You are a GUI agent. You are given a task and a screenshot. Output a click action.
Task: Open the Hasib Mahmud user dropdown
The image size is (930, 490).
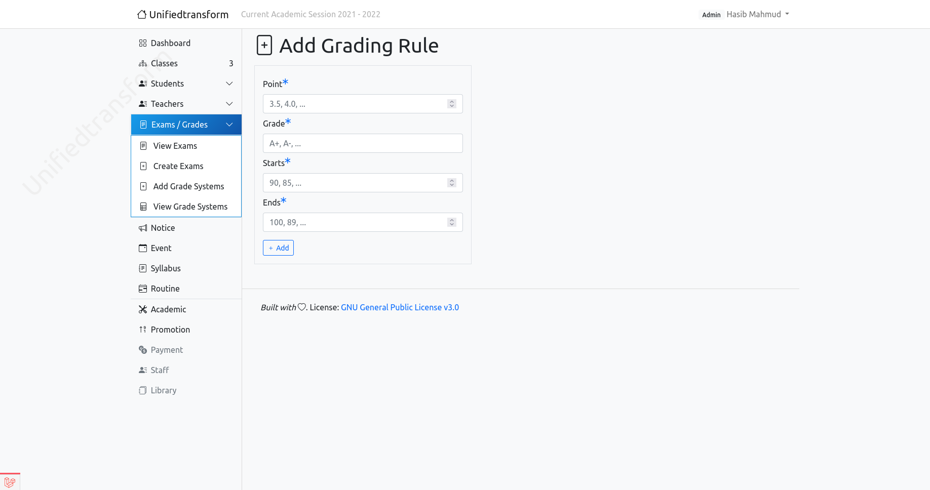coord(758,14)
